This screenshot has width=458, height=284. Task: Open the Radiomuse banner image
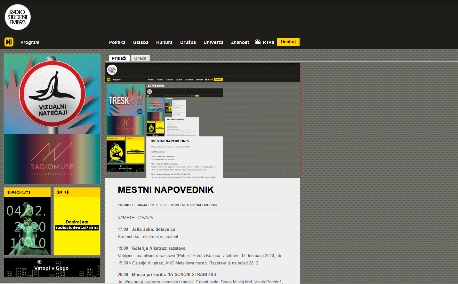[52, 159]
